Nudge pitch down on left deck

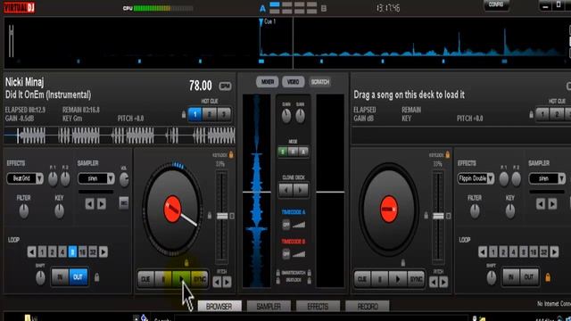click(x=217, y=282)
